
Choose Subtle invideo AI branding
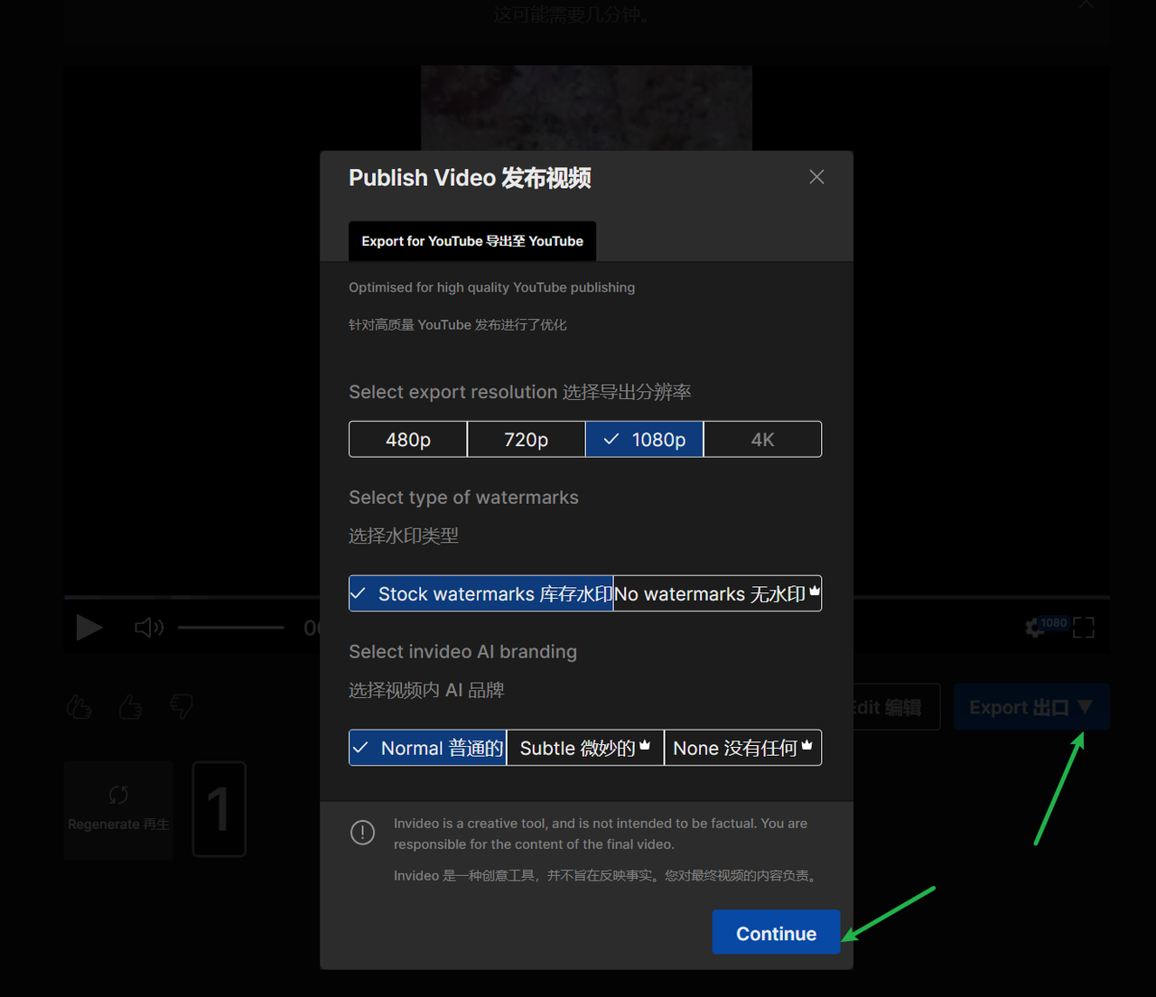click(x=585, y=748)
